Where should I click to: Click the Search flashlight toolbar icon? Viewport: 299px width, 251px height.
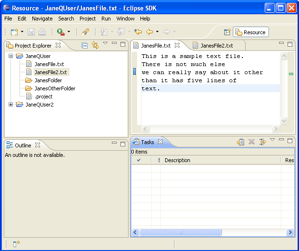85,32
